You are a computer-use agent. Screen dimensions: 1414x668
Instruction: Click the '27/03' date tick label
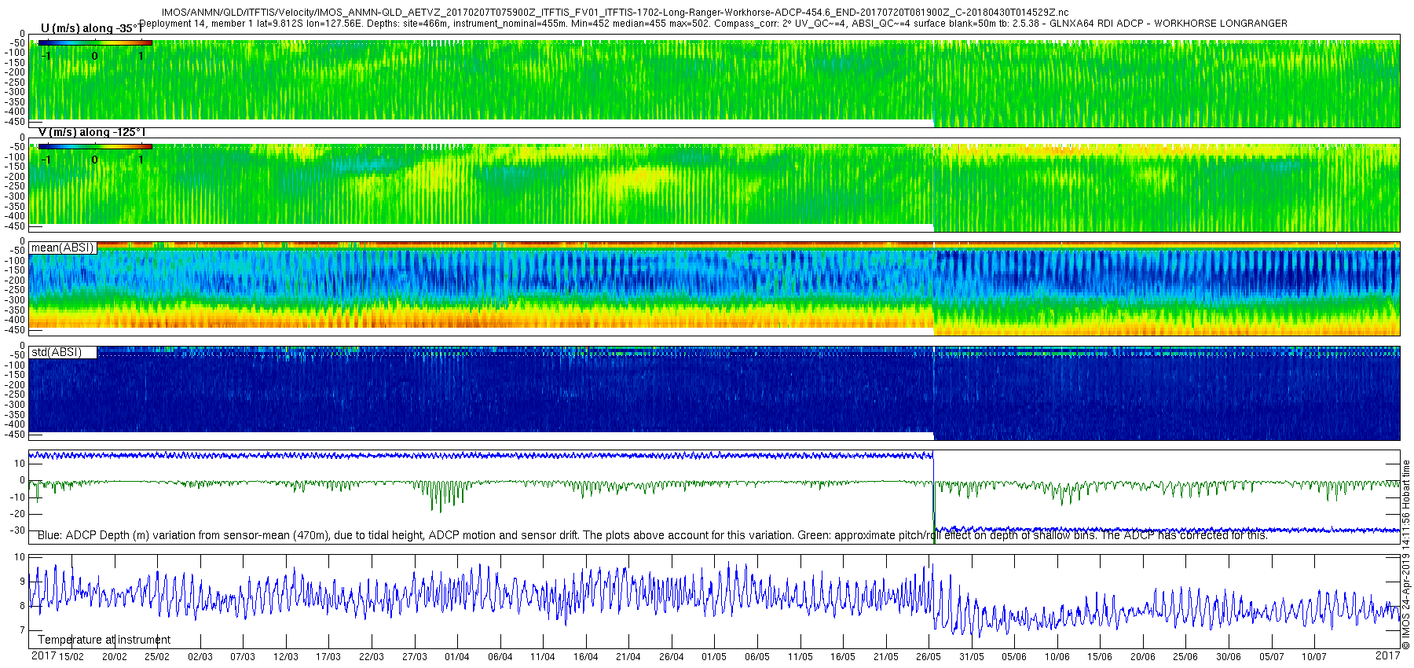414,656
